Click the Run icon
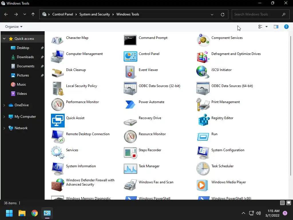Image resolution: width=293 pixels, height=220 pixels. click(203, 137)
